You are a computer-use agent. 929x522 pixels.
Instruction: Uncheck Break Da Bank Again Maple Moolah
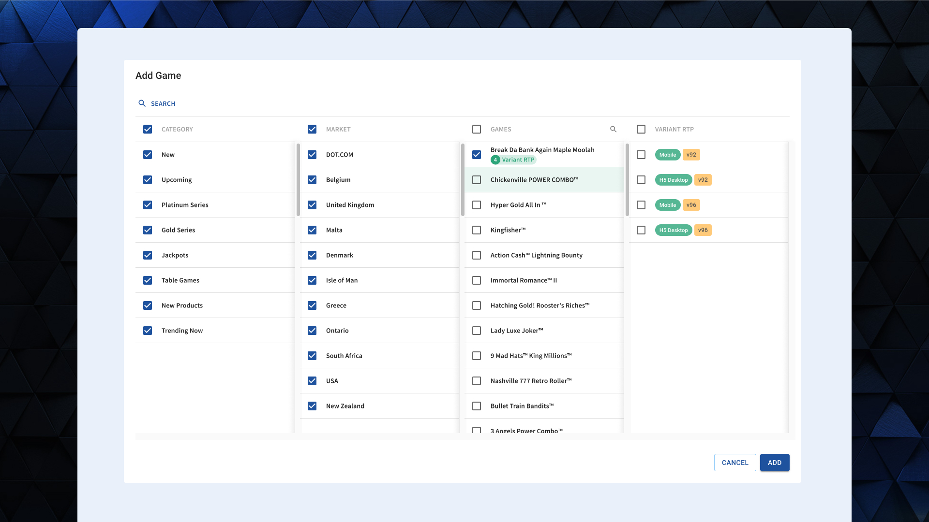coord(477,155)
